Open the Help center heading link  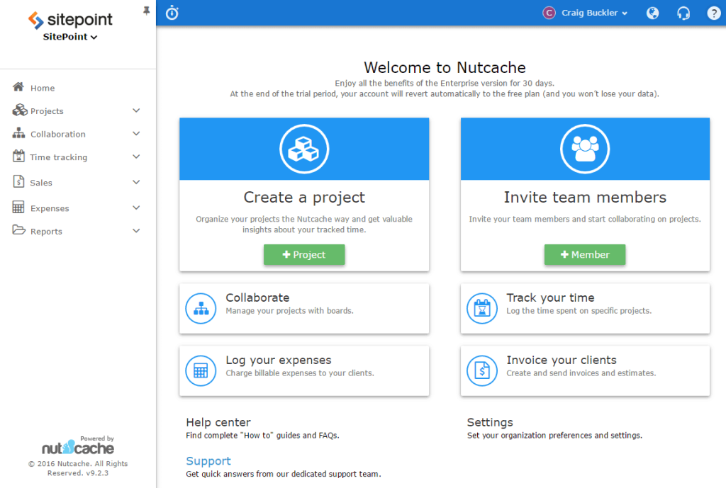tap(218, 422)
